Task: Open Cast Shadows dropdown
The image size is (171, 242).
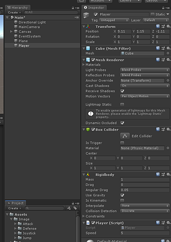Action: (x=145, y=86)
